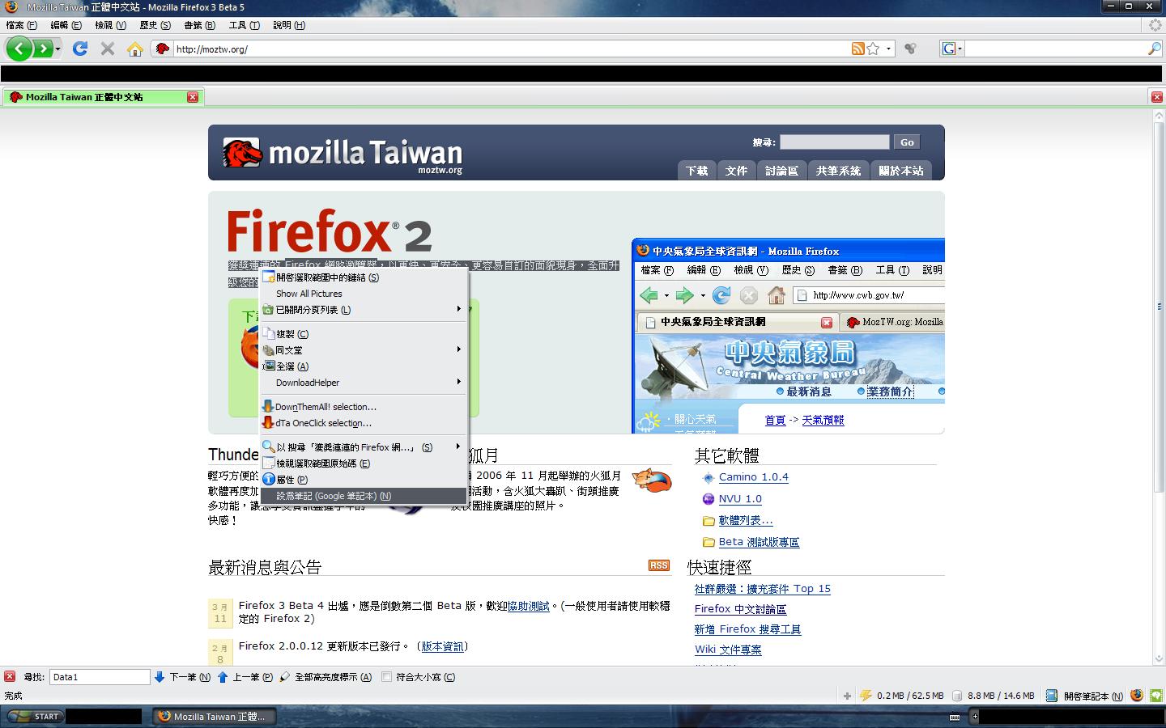
Task: Select 設為筆記 (Google 筆記本) menu entry
Action: coord(364,496)
